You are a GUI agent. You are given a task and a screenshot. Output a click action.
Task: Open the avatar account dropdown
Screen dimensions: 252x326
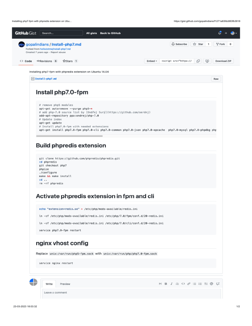click(x=233, y=33)
